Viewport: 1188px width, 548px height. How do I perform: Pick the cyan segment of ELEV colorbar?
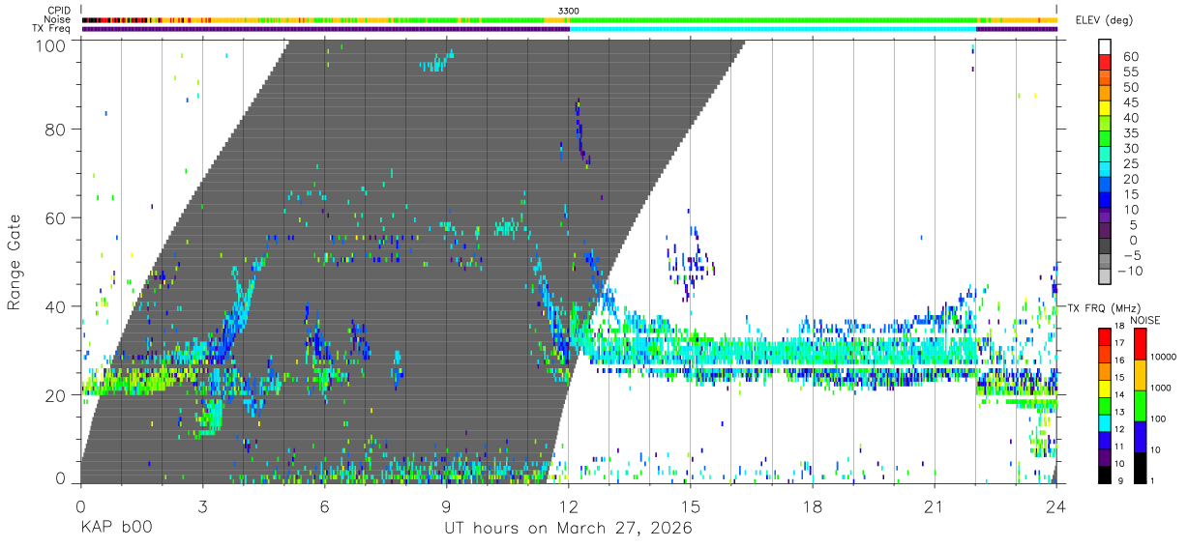pyautogui.click(x=1105, y=170)
